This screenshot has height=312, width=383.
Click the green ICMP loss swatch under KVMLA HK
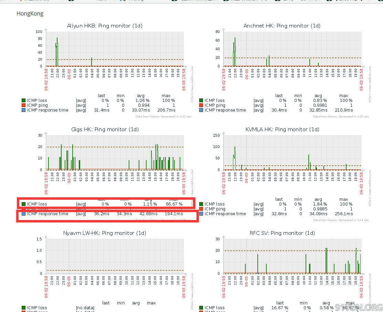click(x=201, y=204)
